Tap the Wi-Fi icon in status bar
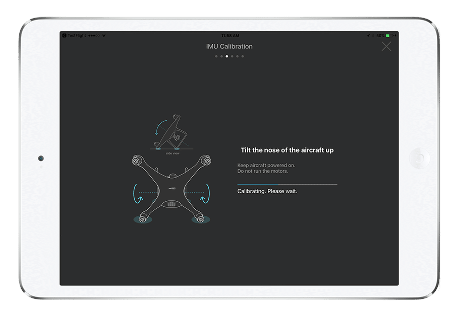The height and width of the screenshot is (317, 459). [x=104, y=36]
